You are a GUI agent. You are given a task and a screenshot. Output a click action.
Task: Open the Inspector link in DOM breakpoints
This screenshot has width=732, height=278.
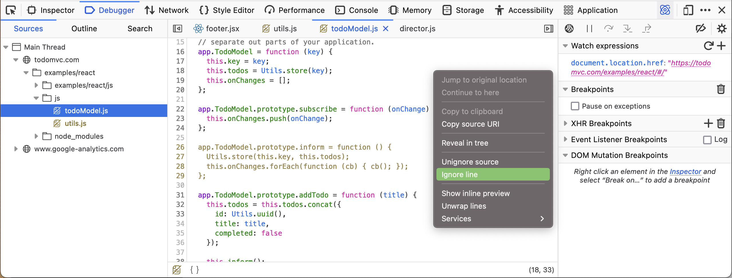point(685,172)
